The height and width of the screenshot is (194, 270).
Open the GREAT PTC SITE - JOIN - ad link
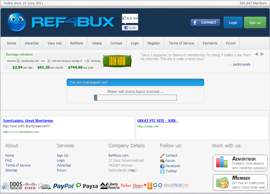click(x=158, y=120)
